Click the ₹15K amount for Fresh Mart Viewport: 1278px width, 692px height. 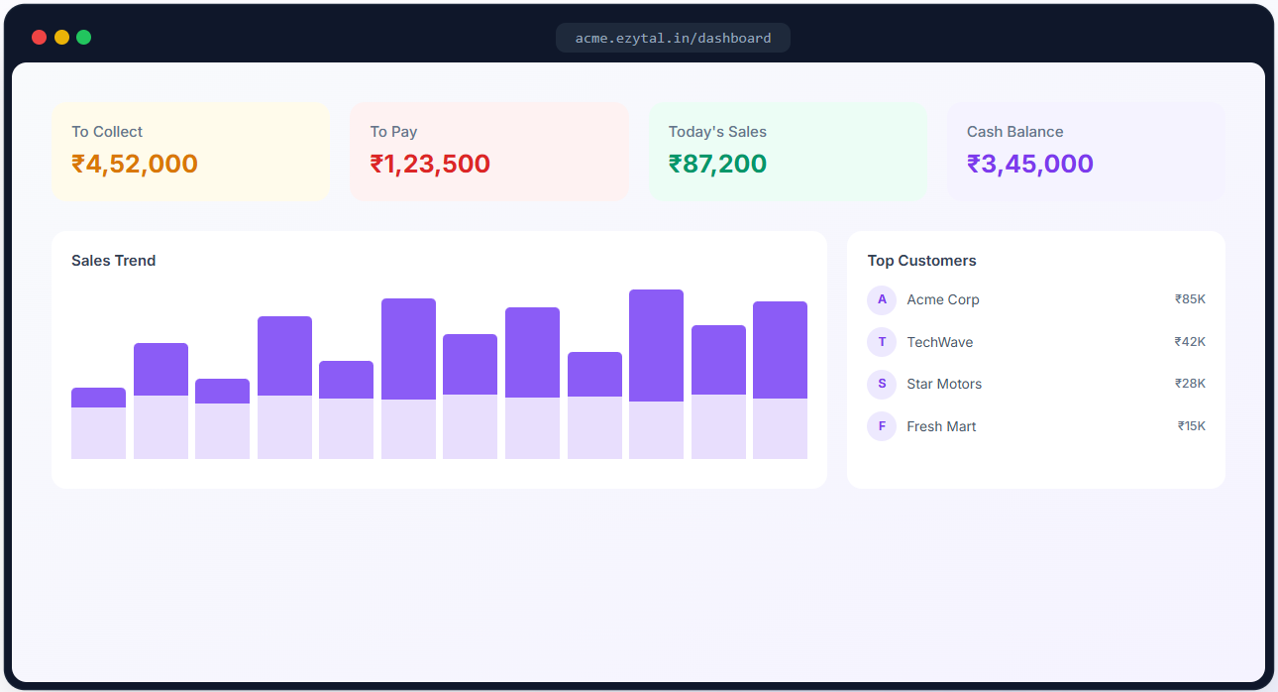[x=1191, y=426]
